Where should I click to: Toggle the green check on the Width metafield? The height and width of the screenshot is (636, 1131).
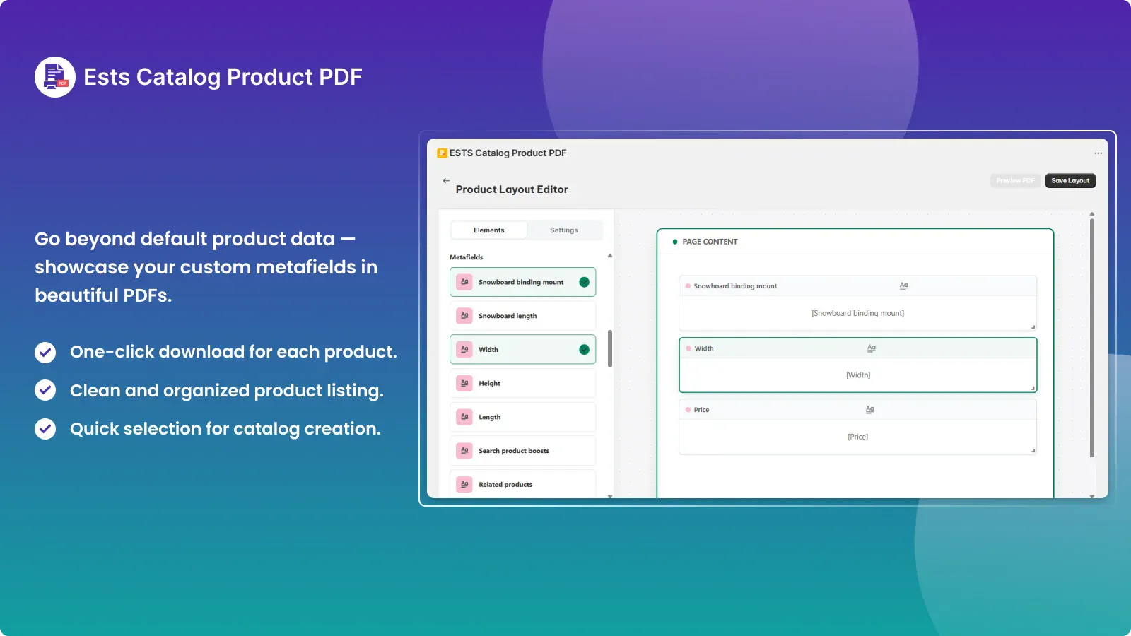(584, 349)
